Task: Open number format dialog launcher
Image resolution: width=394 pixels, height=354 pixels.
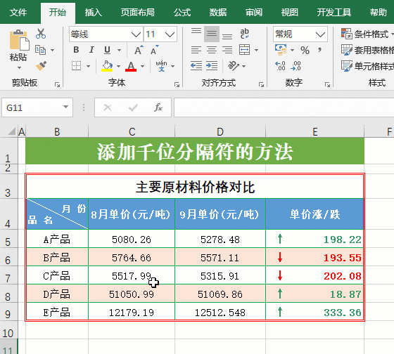Action: tap(327, 85)
